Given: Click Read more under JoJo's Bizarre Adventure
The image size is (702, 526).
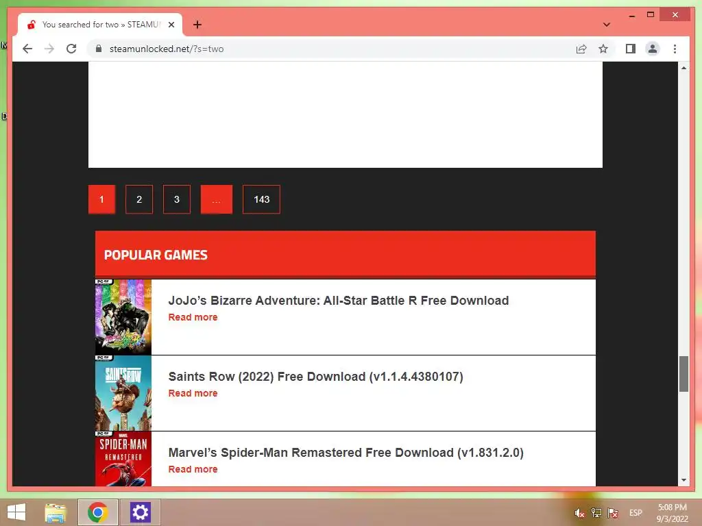Looking at the screenshot, I should pos(193,317).
